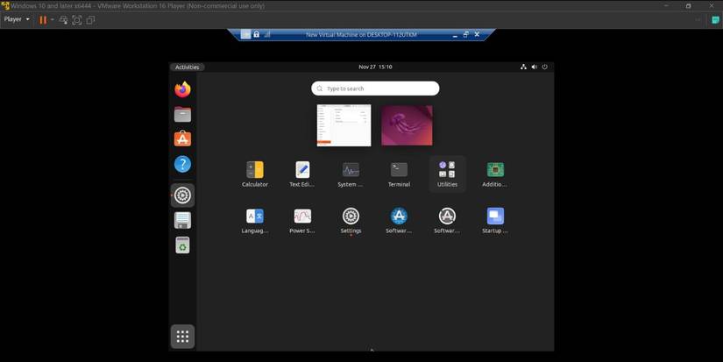Open the Help icon in the dock
Image resolution: width=723 pixels, height=362 pixels.
tap(182, 164)
